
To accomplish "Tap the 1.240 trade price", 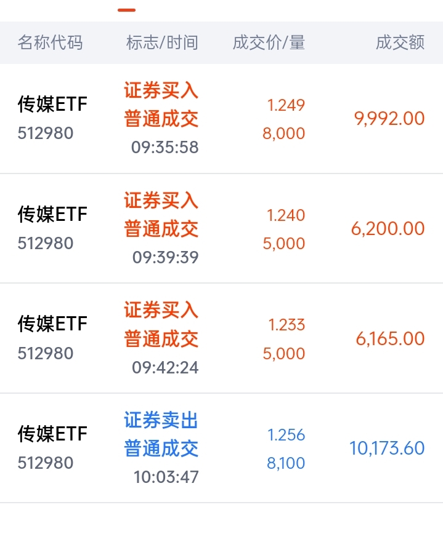I will click(x=286, y=215).
